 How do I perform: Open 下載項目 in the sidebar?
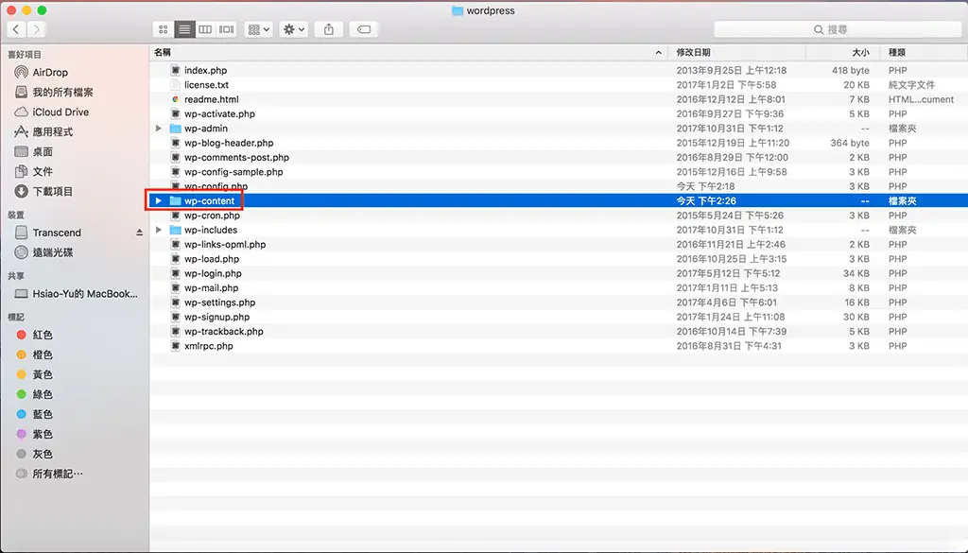click(43, 191)
